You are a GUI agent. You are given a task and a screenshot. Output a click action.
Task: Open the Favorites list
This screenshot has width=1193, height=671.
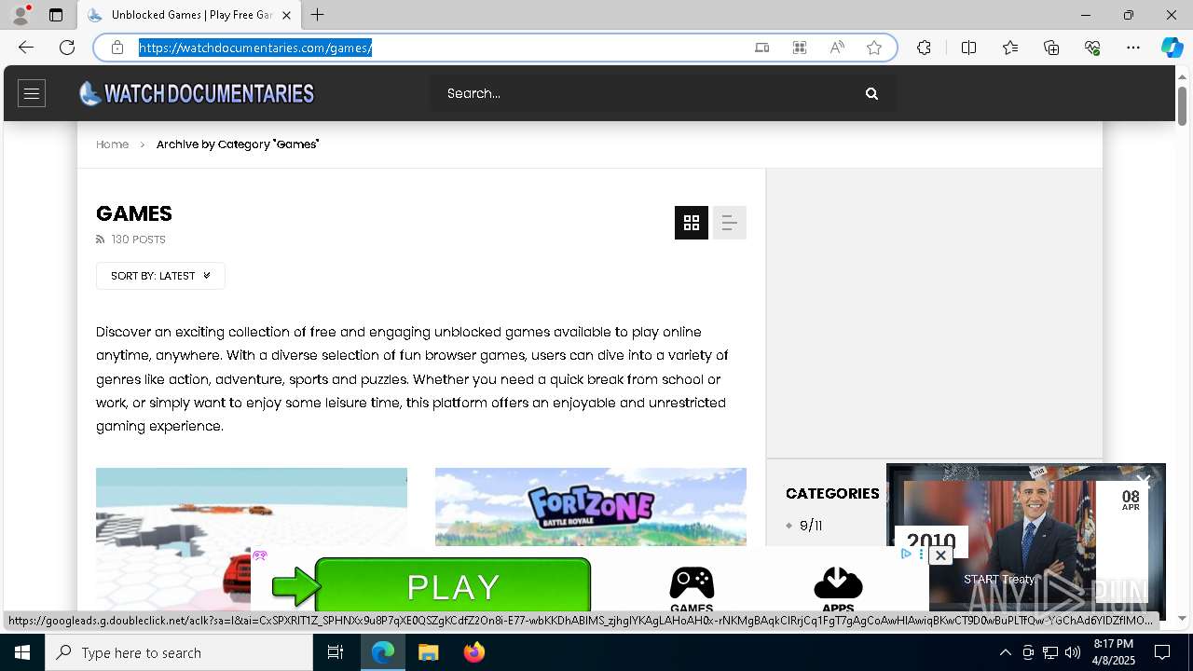pyautogui.click(x=1010, y=48)
